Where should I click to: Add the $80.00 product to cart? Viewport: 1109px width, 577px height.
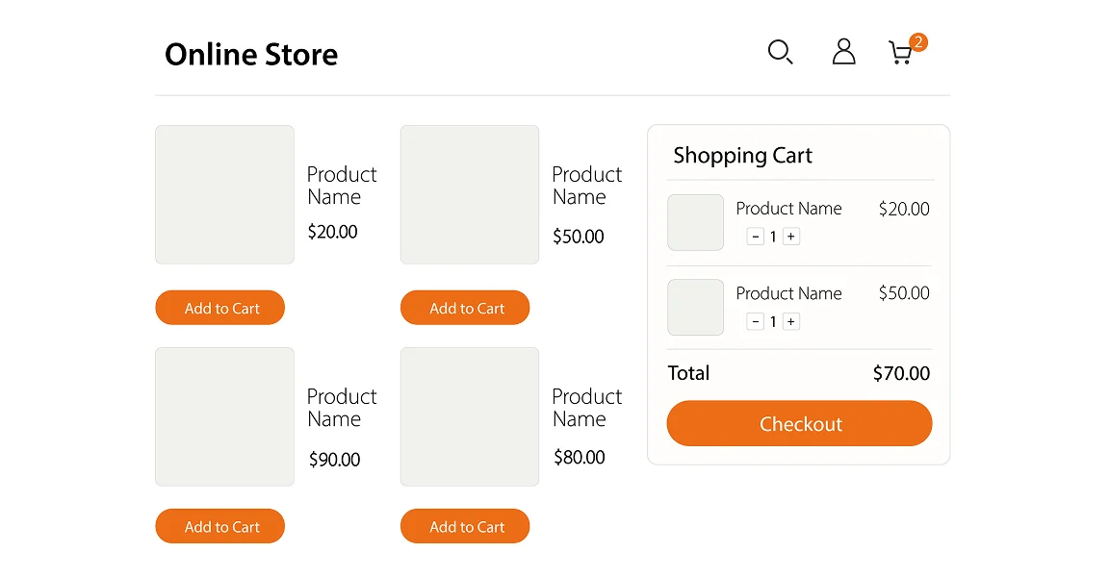(465, 526)
